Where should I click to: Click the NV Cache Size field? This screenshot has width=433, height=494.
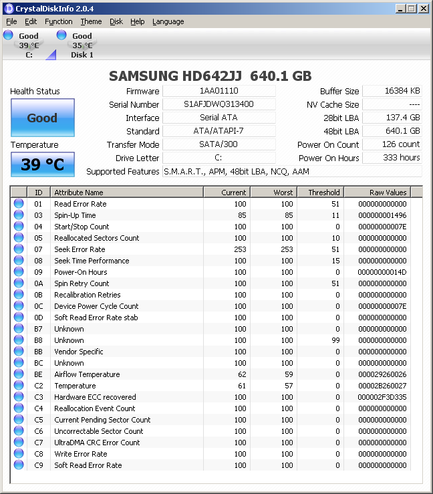(392, 104)
